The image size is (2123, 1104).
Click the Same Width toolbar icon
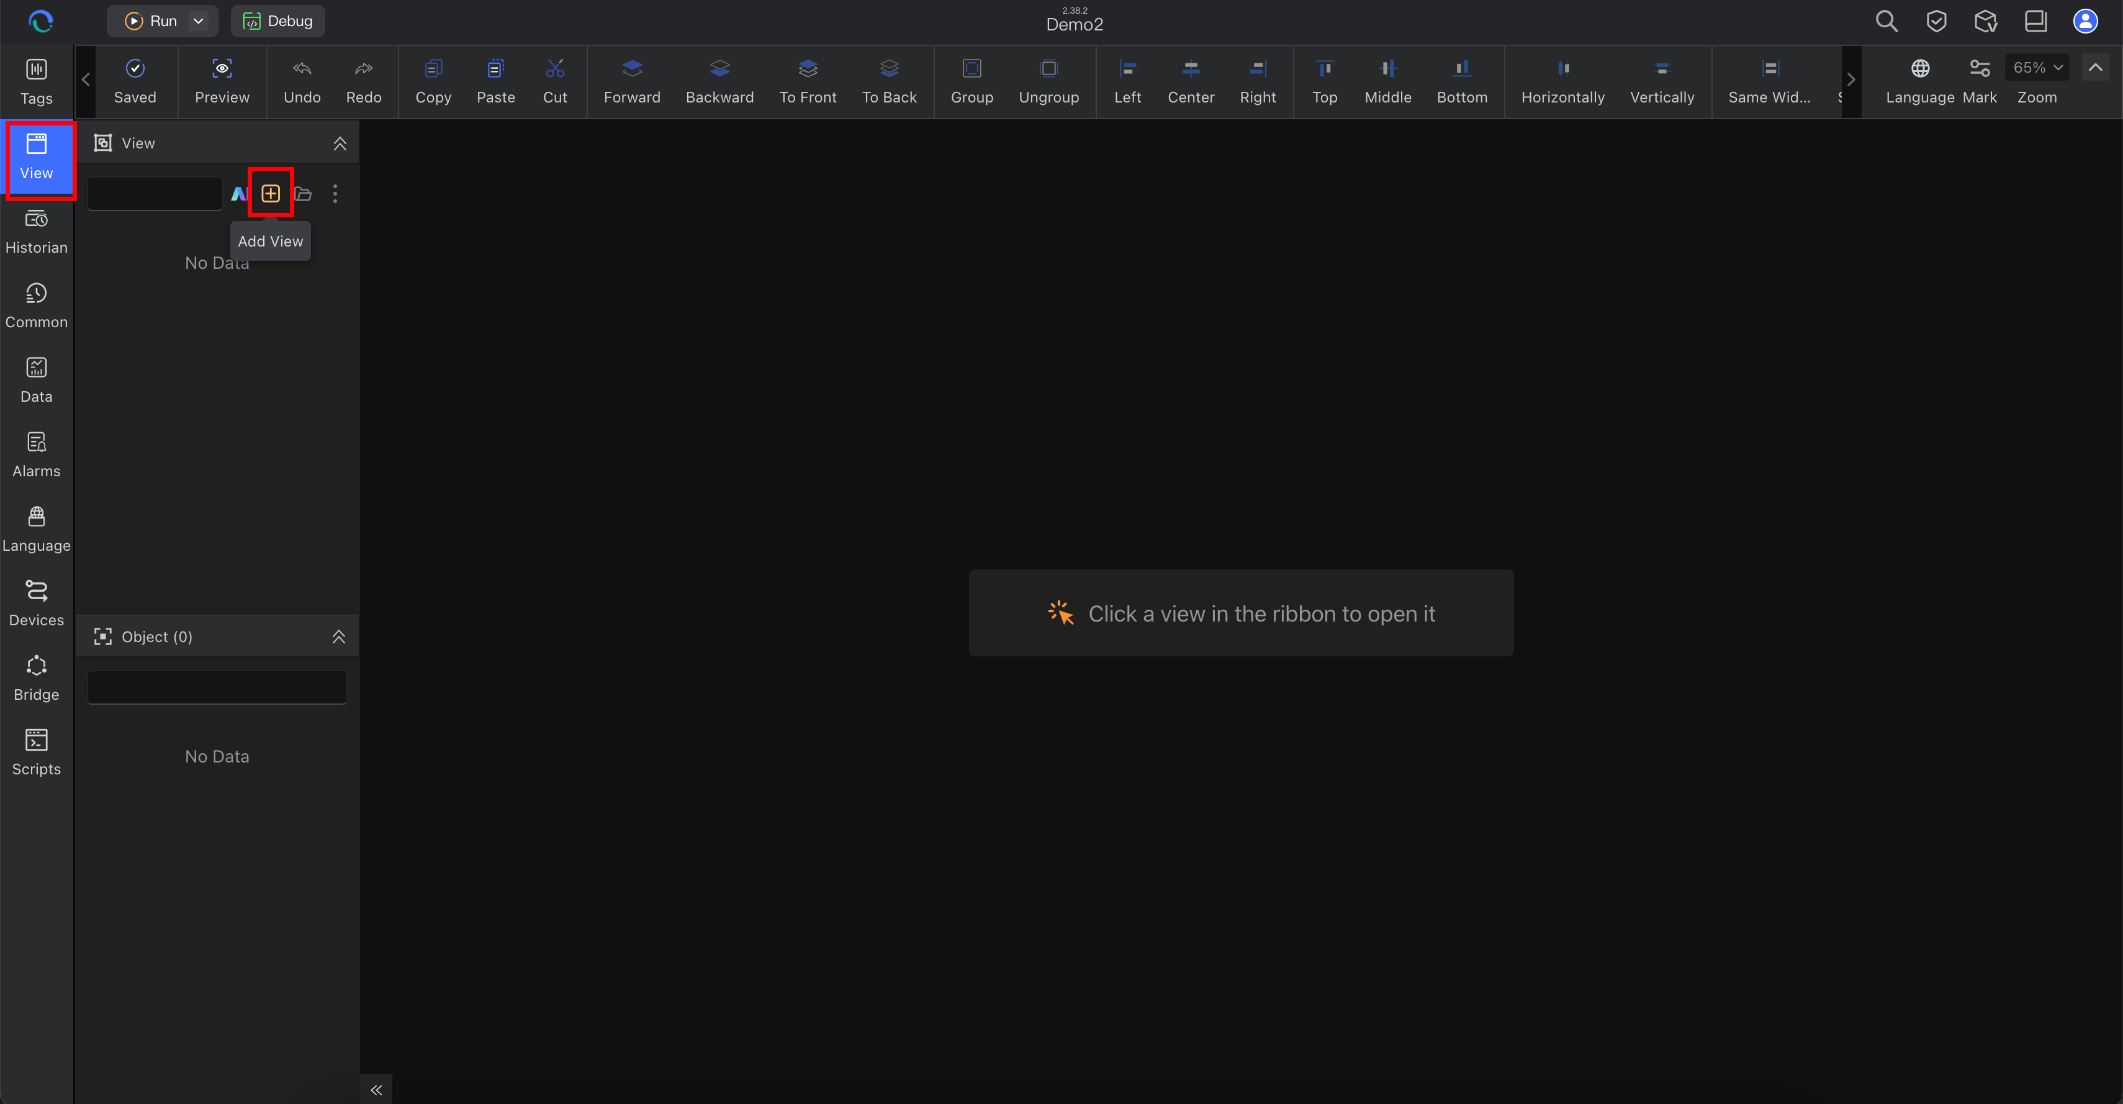[1769, 68]
